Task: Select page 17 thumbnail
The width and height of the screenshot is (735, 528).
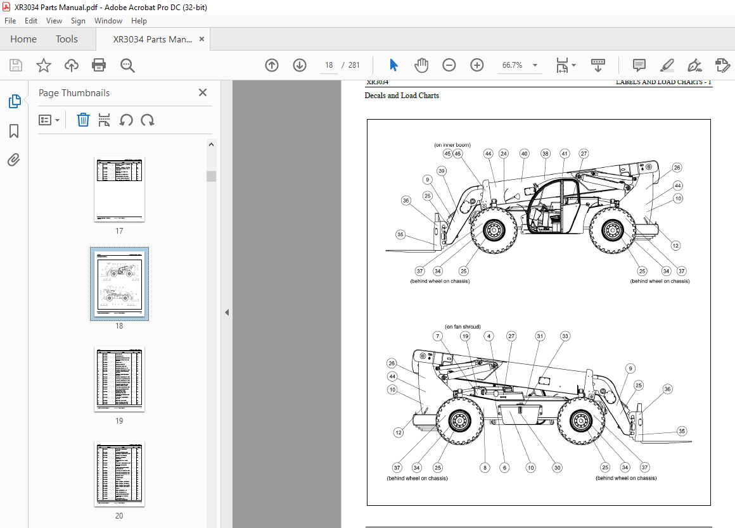Action: (120, 189)
